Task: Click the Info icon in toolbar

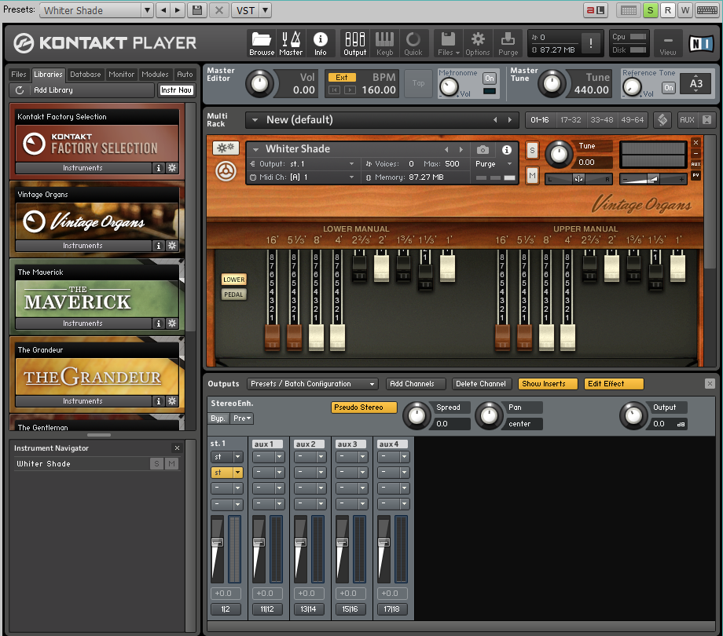Action: [x=321, y=43]
